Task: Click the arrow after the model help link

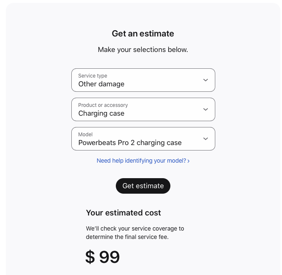Action: click(x=188, y=161)
